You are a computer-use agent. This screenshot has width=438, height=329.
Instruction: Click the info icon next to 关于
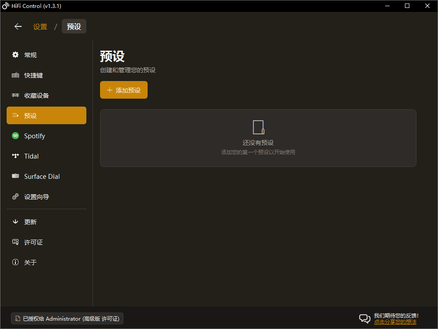click(15, 262)
